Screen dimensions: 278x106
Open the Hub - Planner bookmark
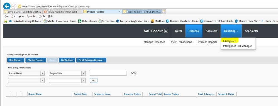pos(87,21)
